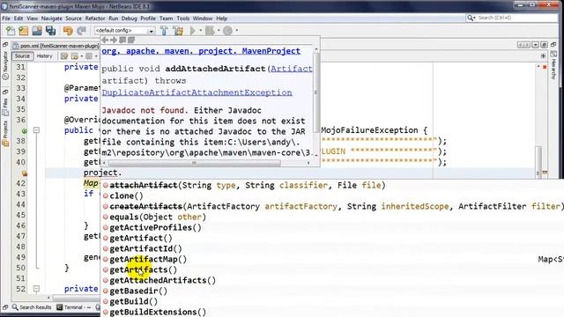
Task: Open the DuplicateArtifactAttachmentException link
Action: [x=197, y=92]
